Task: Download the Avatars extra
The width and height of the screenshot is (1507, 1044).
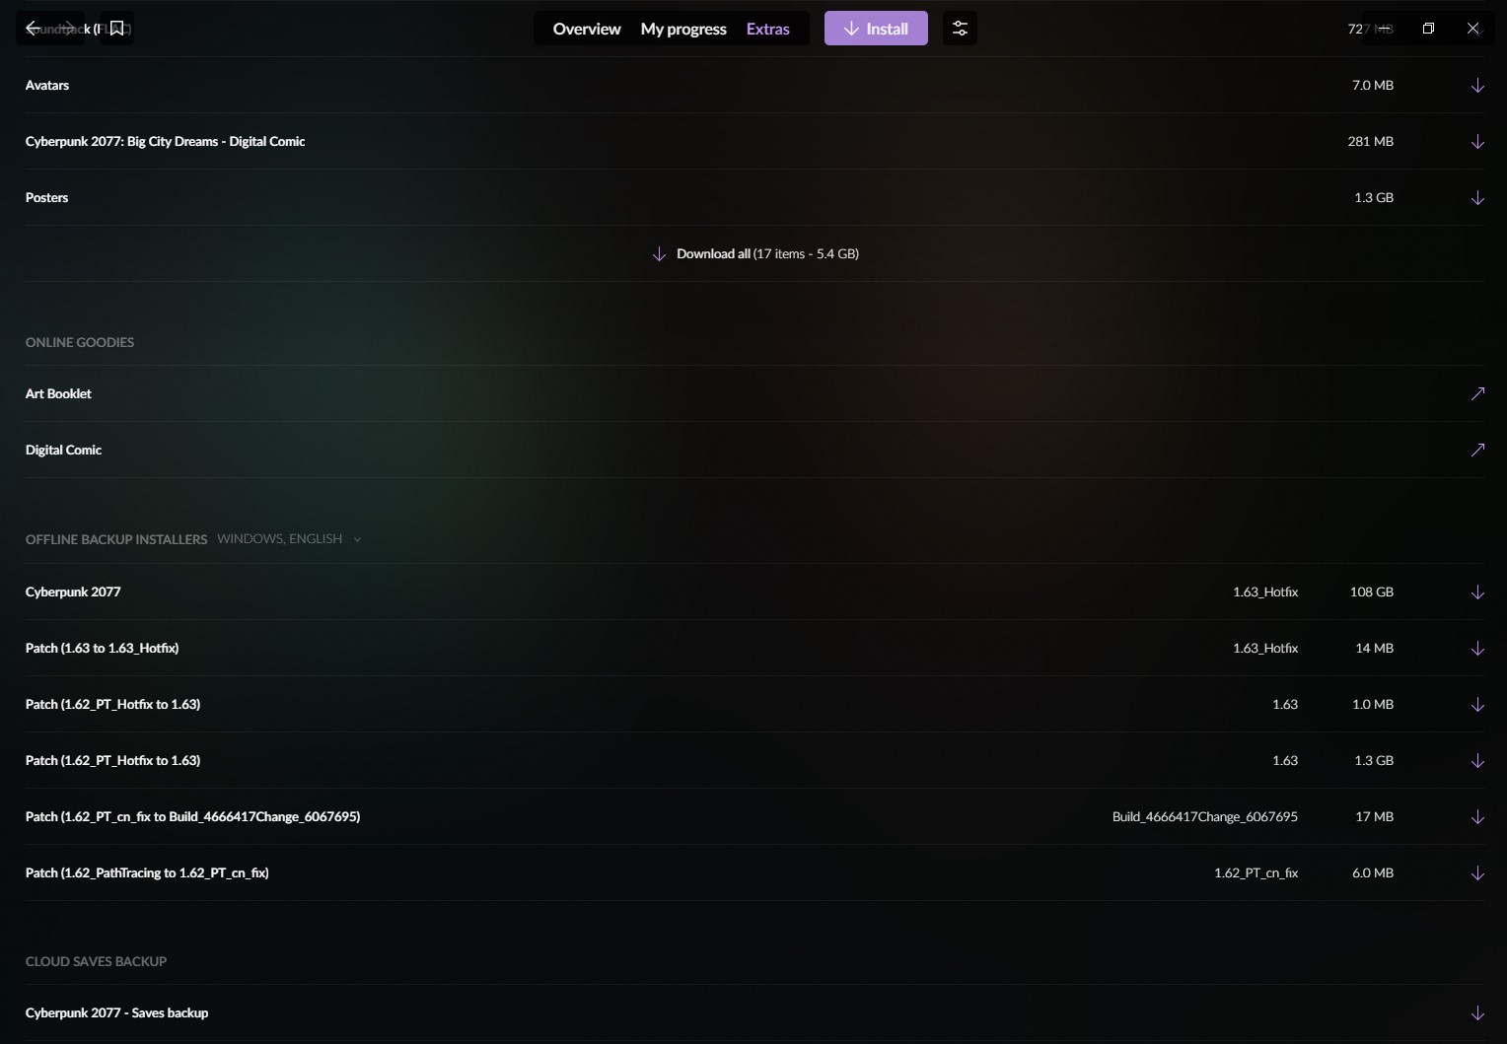Action: point(1477,86)
